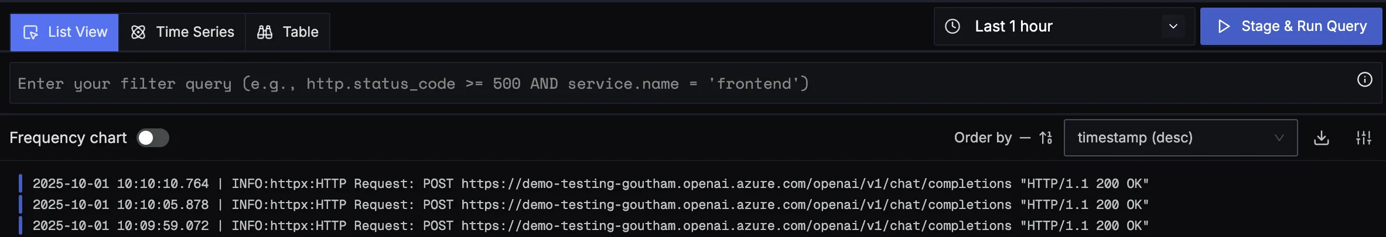The width and height of the screenshot is (1386, 237).
Task: Expand the Last 1 hour chevron
Action: [x=1173, y=26]
